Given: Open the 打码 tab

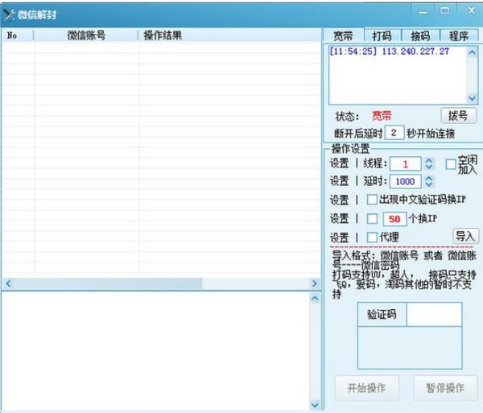Looking at the screenshot, I should coord(382,36).
